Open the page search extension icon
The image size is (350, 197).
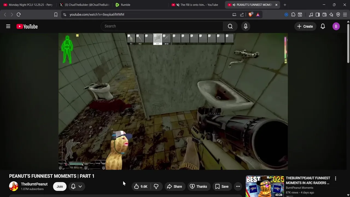tap(300, 15)
